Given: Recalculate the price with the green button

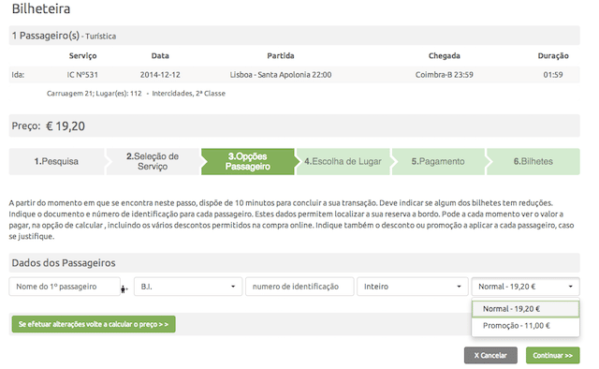Looking at the screenshot, I should 94,324.
